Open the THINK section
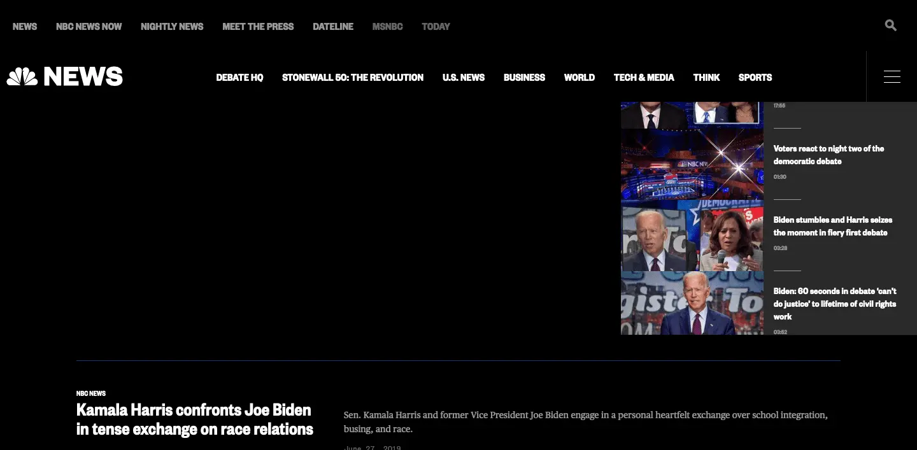917x450 pixels. (706, 77)
